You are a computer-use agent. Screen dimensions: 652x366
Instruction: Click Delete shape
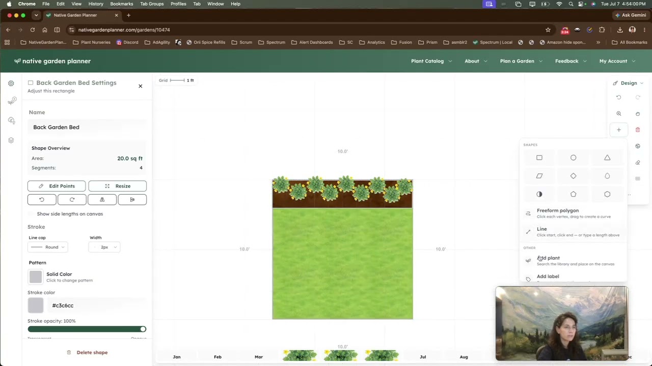coord(87,352)
